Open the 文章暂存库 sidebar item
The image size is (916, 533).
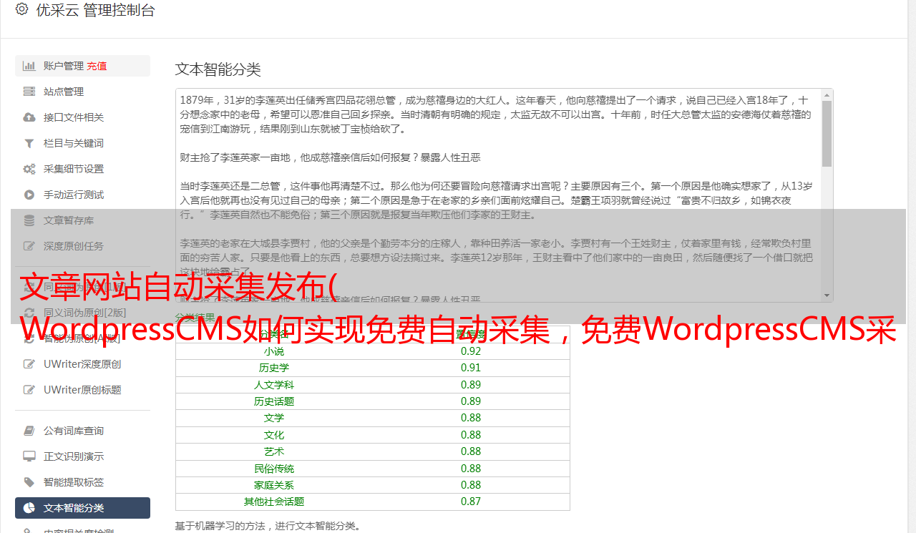tap(82, 220)
